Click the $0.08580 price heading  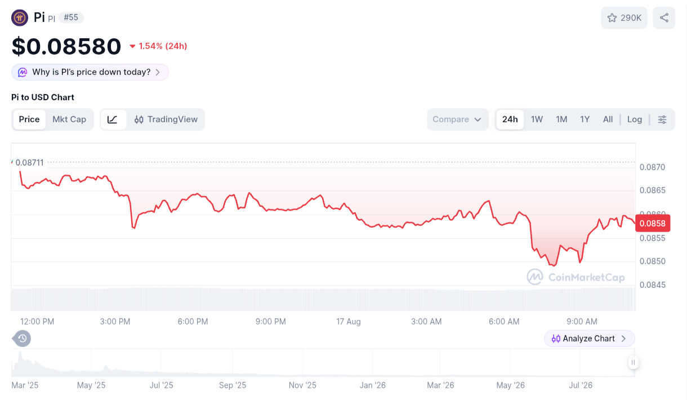pos(66,46)
